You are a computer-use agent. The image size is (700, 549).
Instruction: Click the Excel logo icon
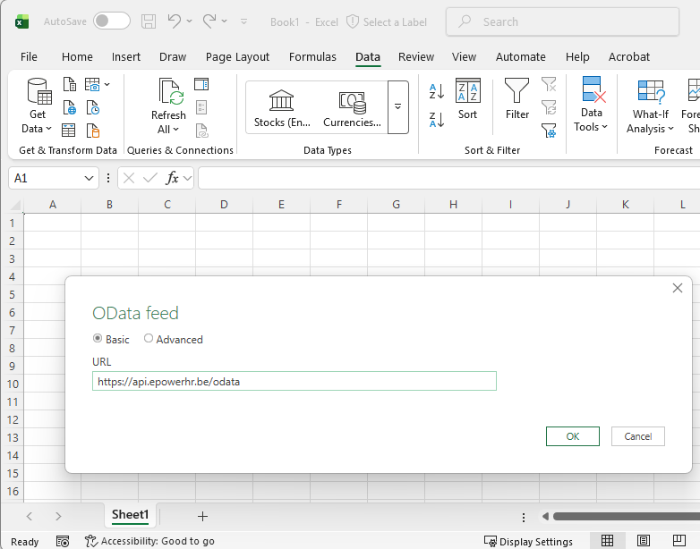tap(21, 21)
